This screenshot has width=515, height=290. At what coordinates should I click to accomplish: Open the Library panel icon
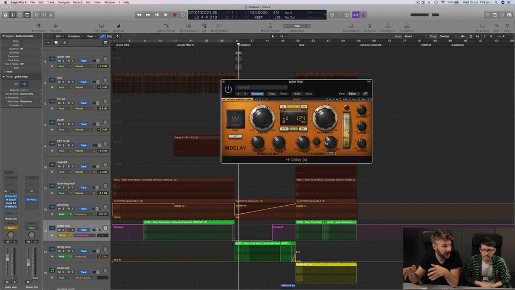click(x=5, y=15)
